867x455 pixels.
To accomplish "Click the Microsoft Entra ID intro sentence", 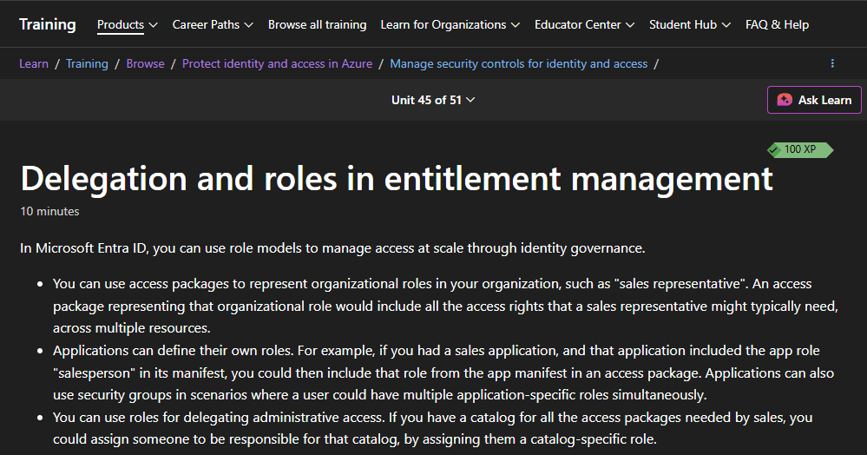I will tap(332, 248).
